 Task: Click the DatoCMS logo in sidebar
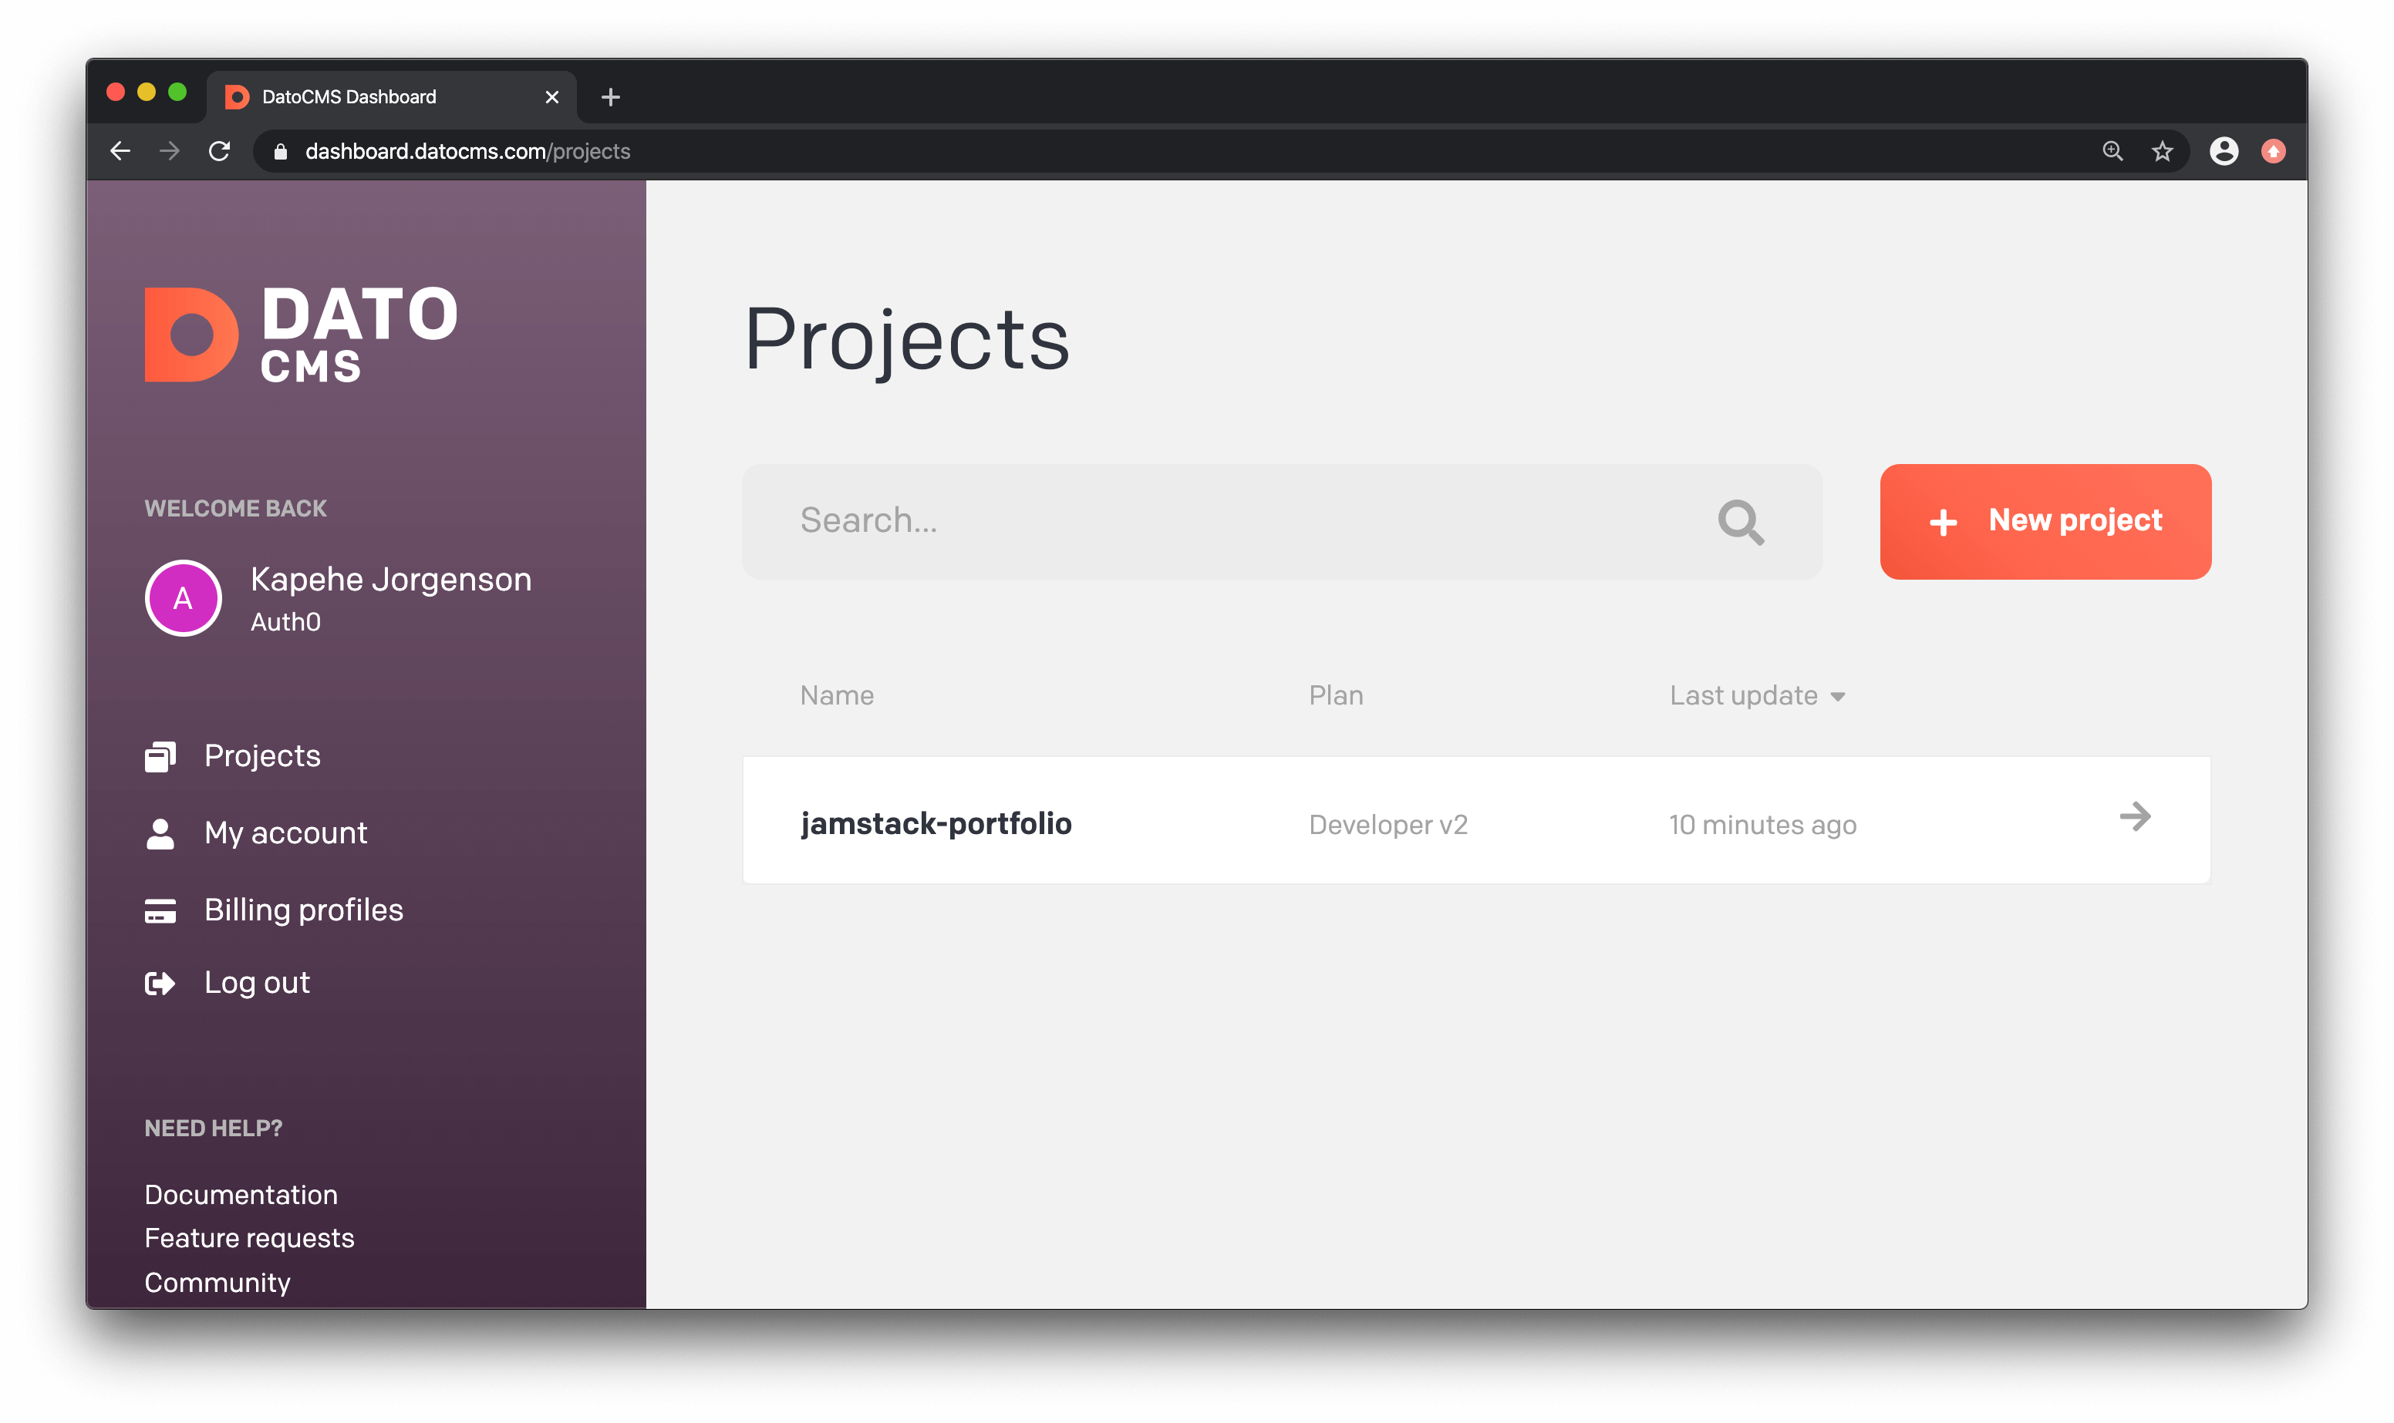point(300,334)
